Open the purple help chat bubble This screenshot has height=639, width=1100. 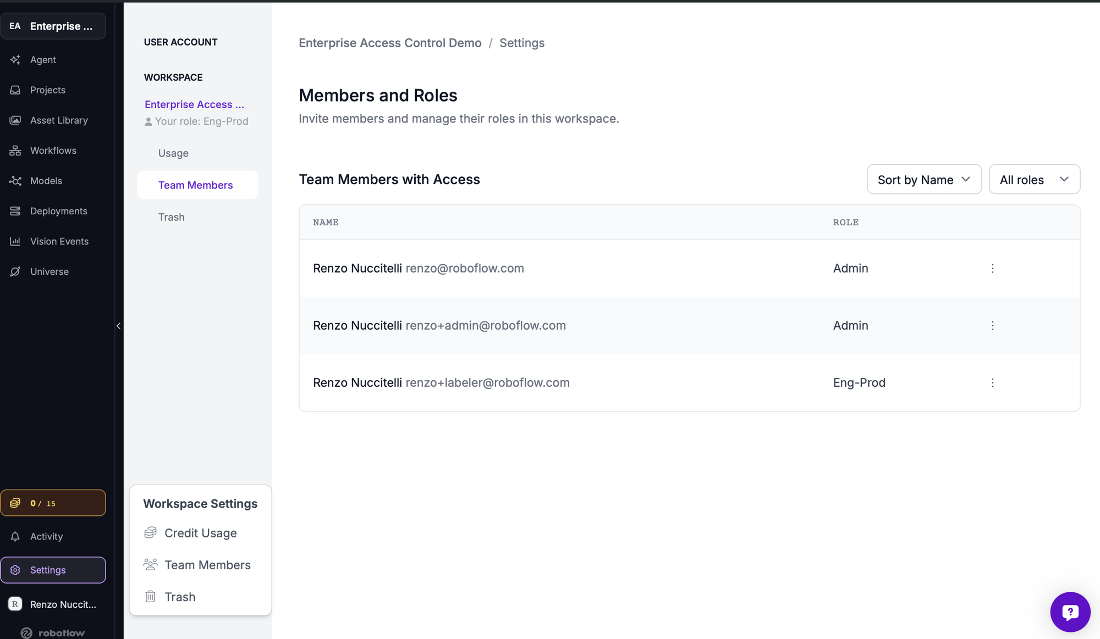pyautogui.click(x=1070, y=612)
